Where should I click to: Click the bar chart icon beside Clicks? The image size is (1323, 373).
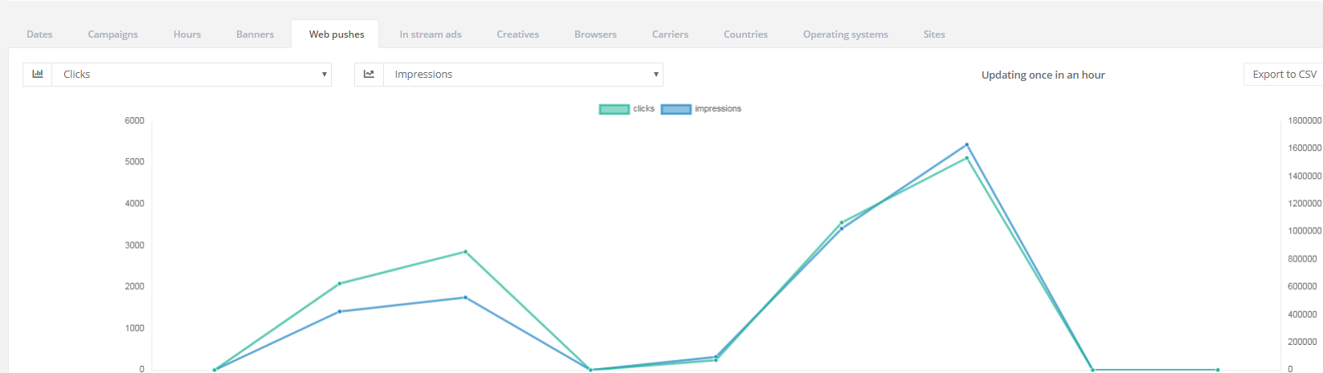tap(38, 75)
